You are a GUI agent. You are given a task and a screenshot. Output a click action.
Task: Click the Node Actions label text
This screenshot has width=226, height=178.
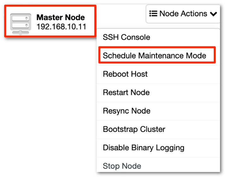click(x=183, y=14)
